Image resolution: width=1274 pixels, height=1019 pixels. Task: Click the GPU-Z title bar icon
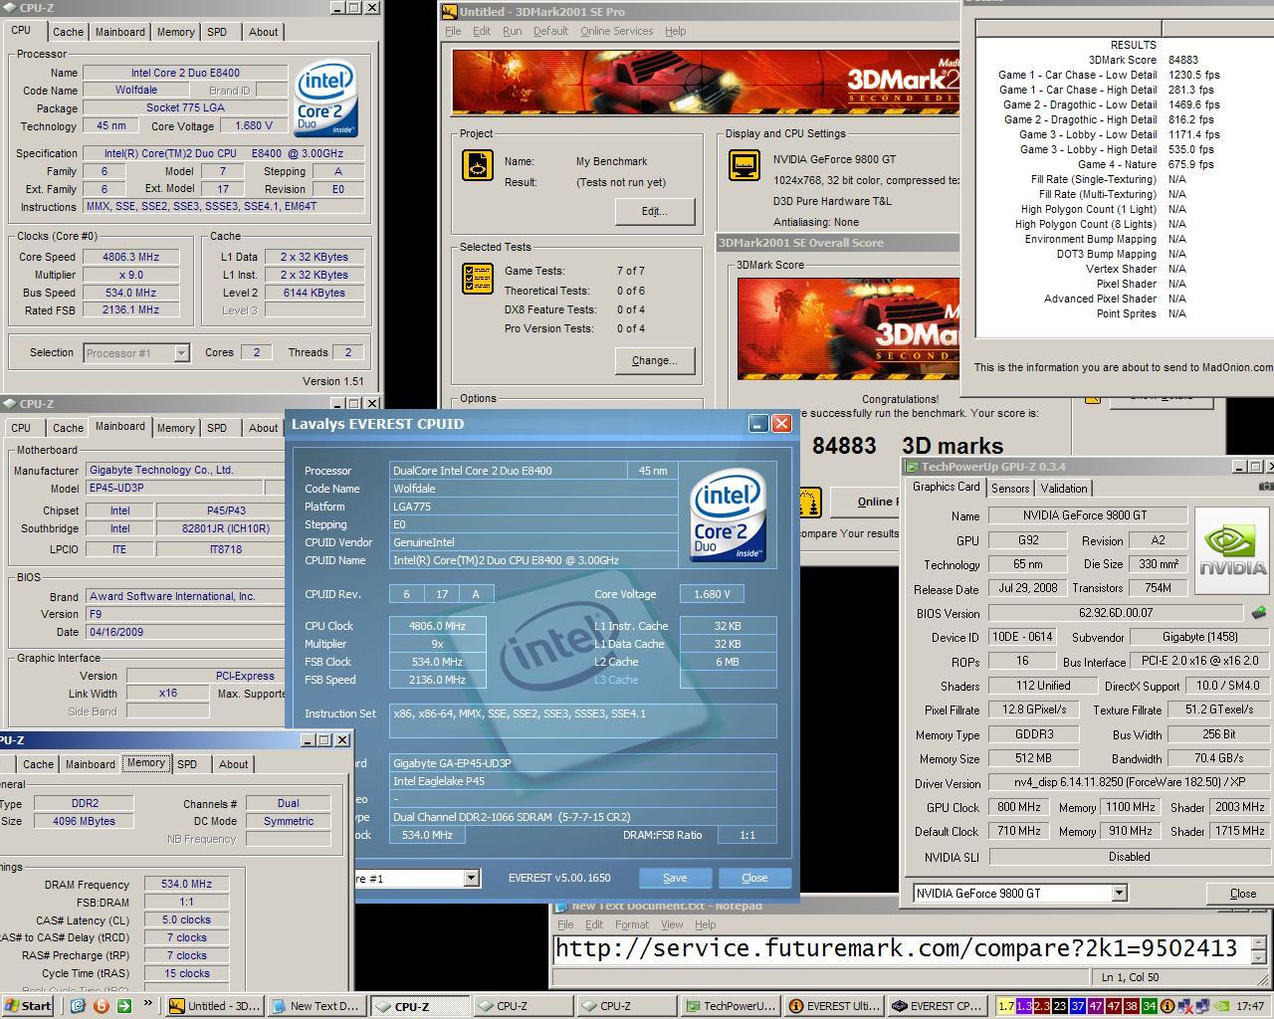click(912, 466)
